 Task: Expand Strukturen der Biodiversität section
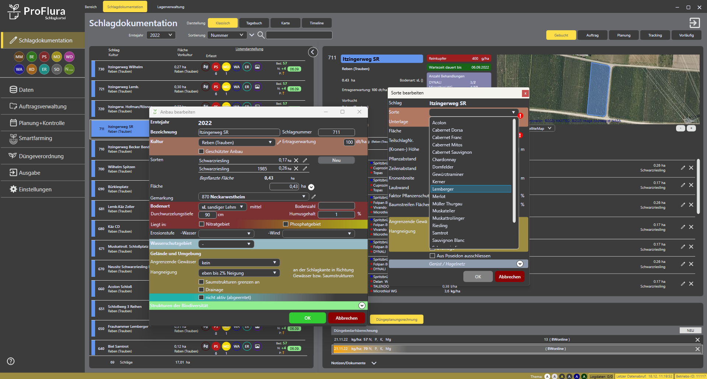(x=362, y=306)
